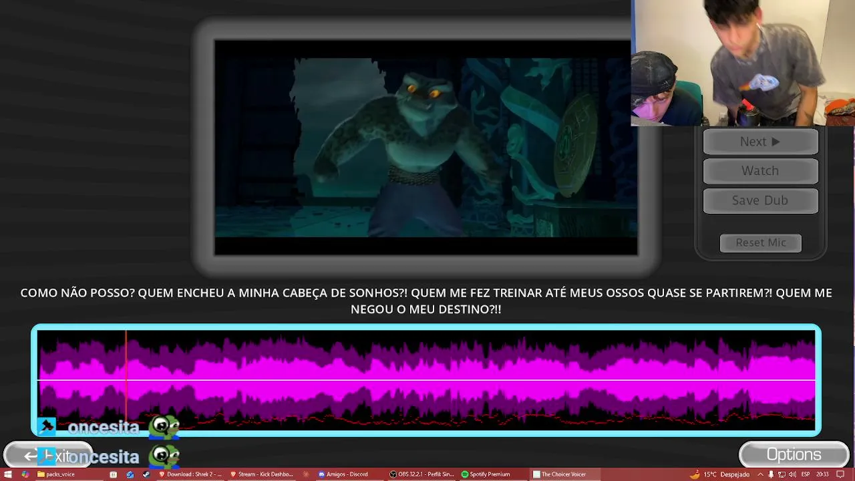Expand the hidden system tray icons chevron

[760, 474]
